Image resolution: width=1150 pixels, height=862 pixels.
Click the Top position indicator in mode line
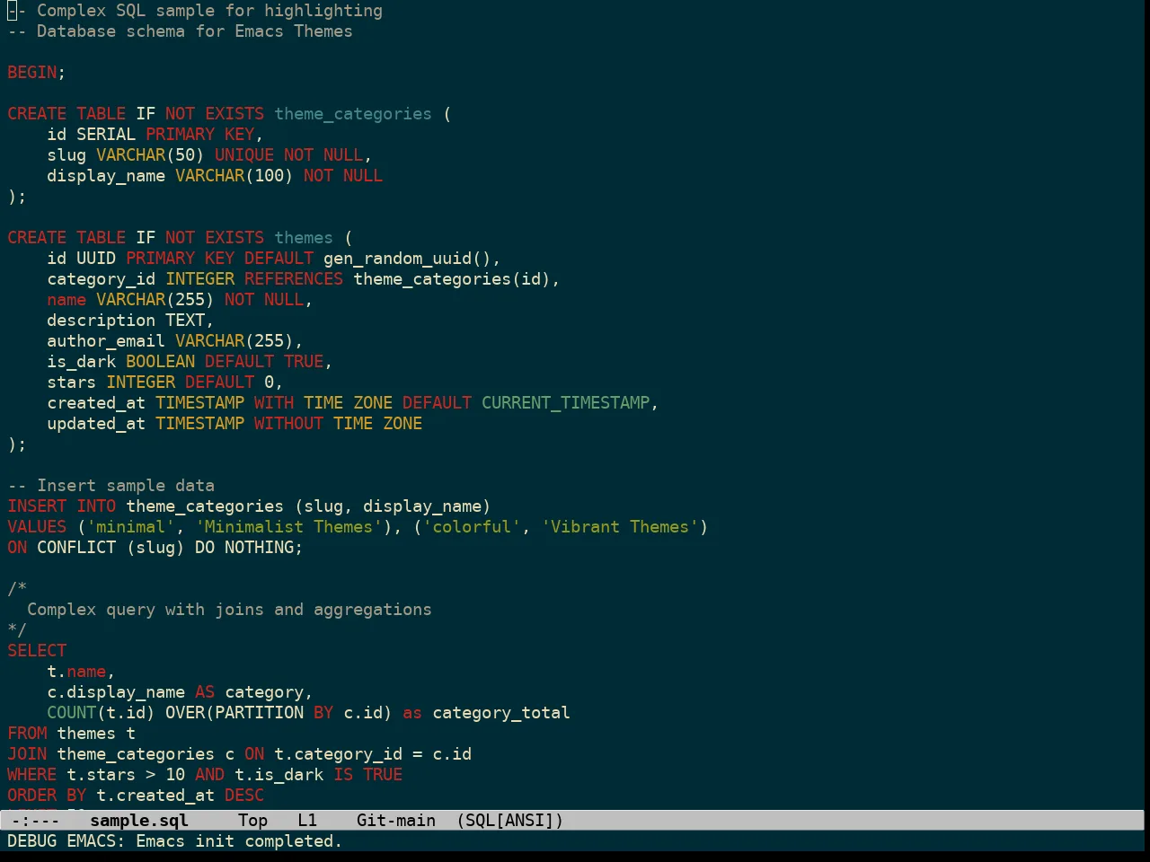pyautogui.click(x=252, y=820)
